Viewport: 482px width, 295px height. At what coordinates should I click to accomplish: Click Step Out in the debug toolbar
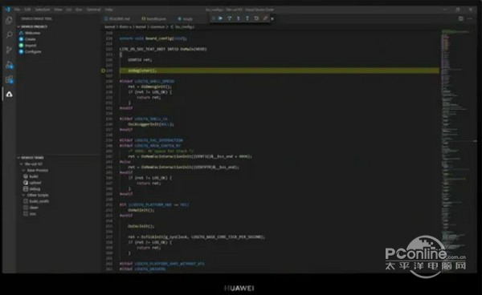247,18
